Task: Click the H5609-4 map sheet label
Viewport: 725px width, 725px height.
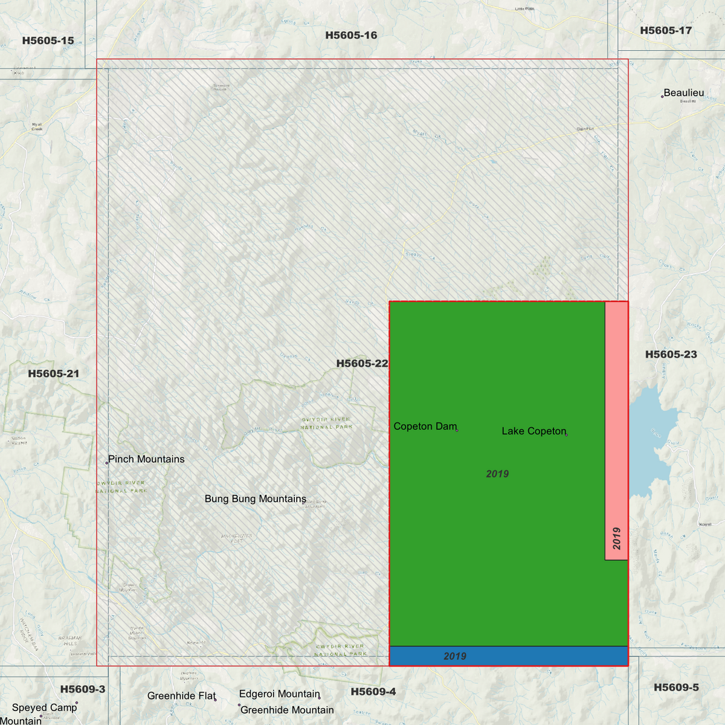Action: (x=373, y=692)
